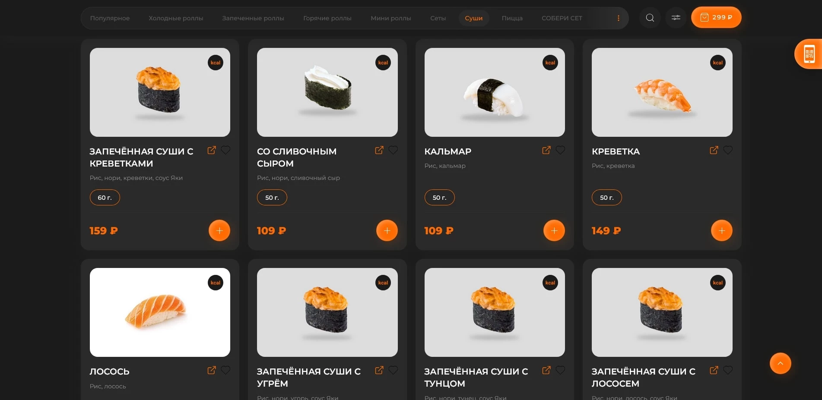Click the orange up-arrow button
This screenshot has height=400, width=822.
[x=780, y=363]
